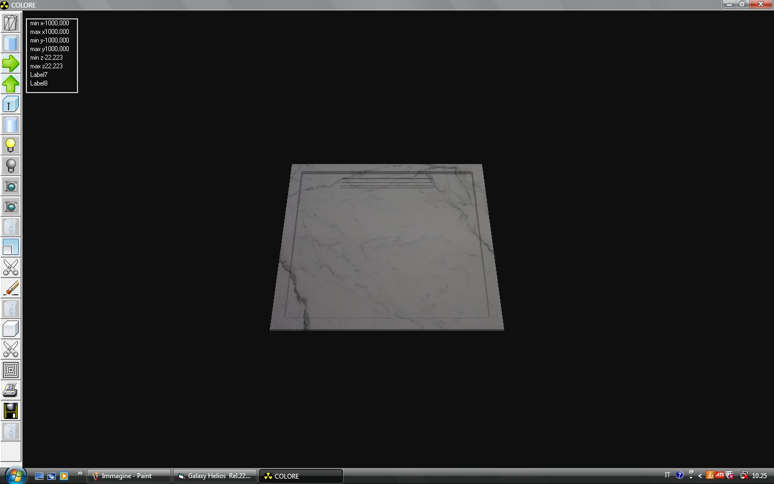
Task: Click the 'Label8' text
Action: click(x=39, y=83)
